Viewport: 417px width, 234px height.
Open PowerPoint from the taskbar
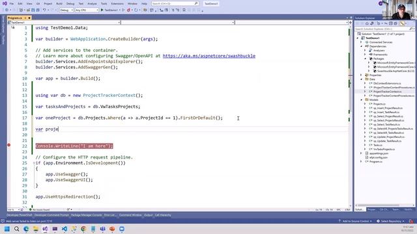112,229
